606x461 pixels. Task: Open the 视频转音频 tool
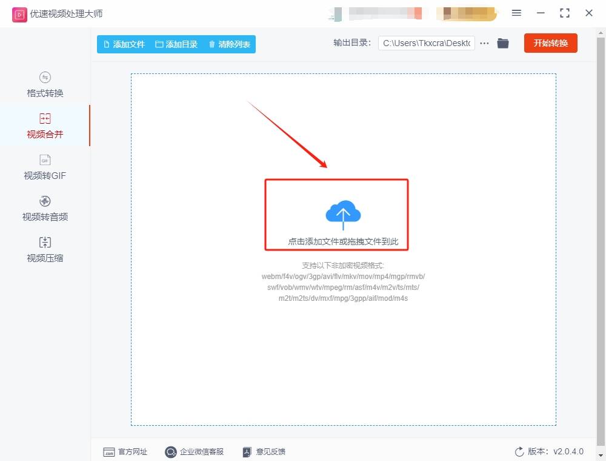point(44,208)
